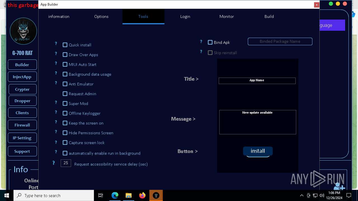Select the Tools tab
The image size is (358, 201).
point(143,16)
